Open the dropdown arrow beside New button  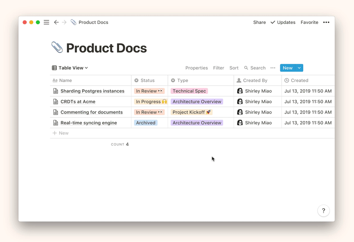pos(299,68)
